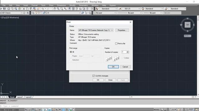Click the Copy icon in the toolbar
The width and height of the screenshot is (199, 111).
tap(27, 9)
